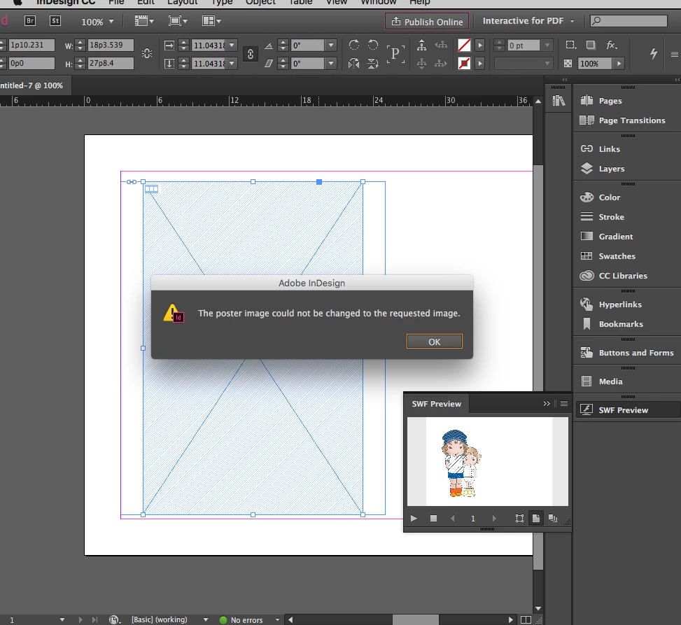
Task: Open the Interactive for PDF workspace switcher
Action: [x=528, y=21]
